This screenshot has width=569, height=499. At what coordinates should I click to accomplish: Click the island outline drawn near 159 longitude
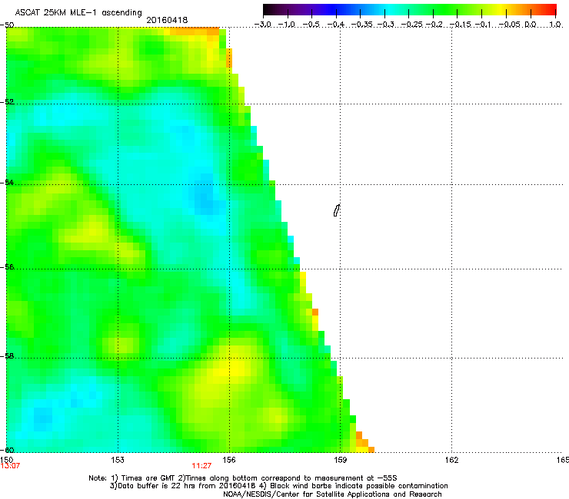pos(337,210)
